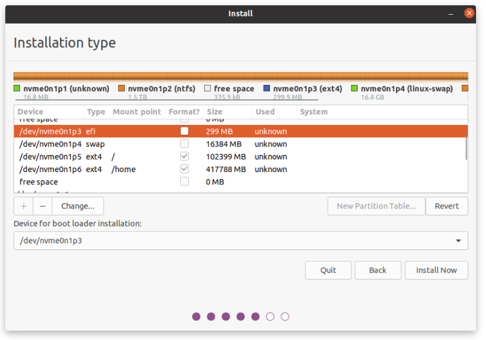Close the Install window

[x=469, y=13]
